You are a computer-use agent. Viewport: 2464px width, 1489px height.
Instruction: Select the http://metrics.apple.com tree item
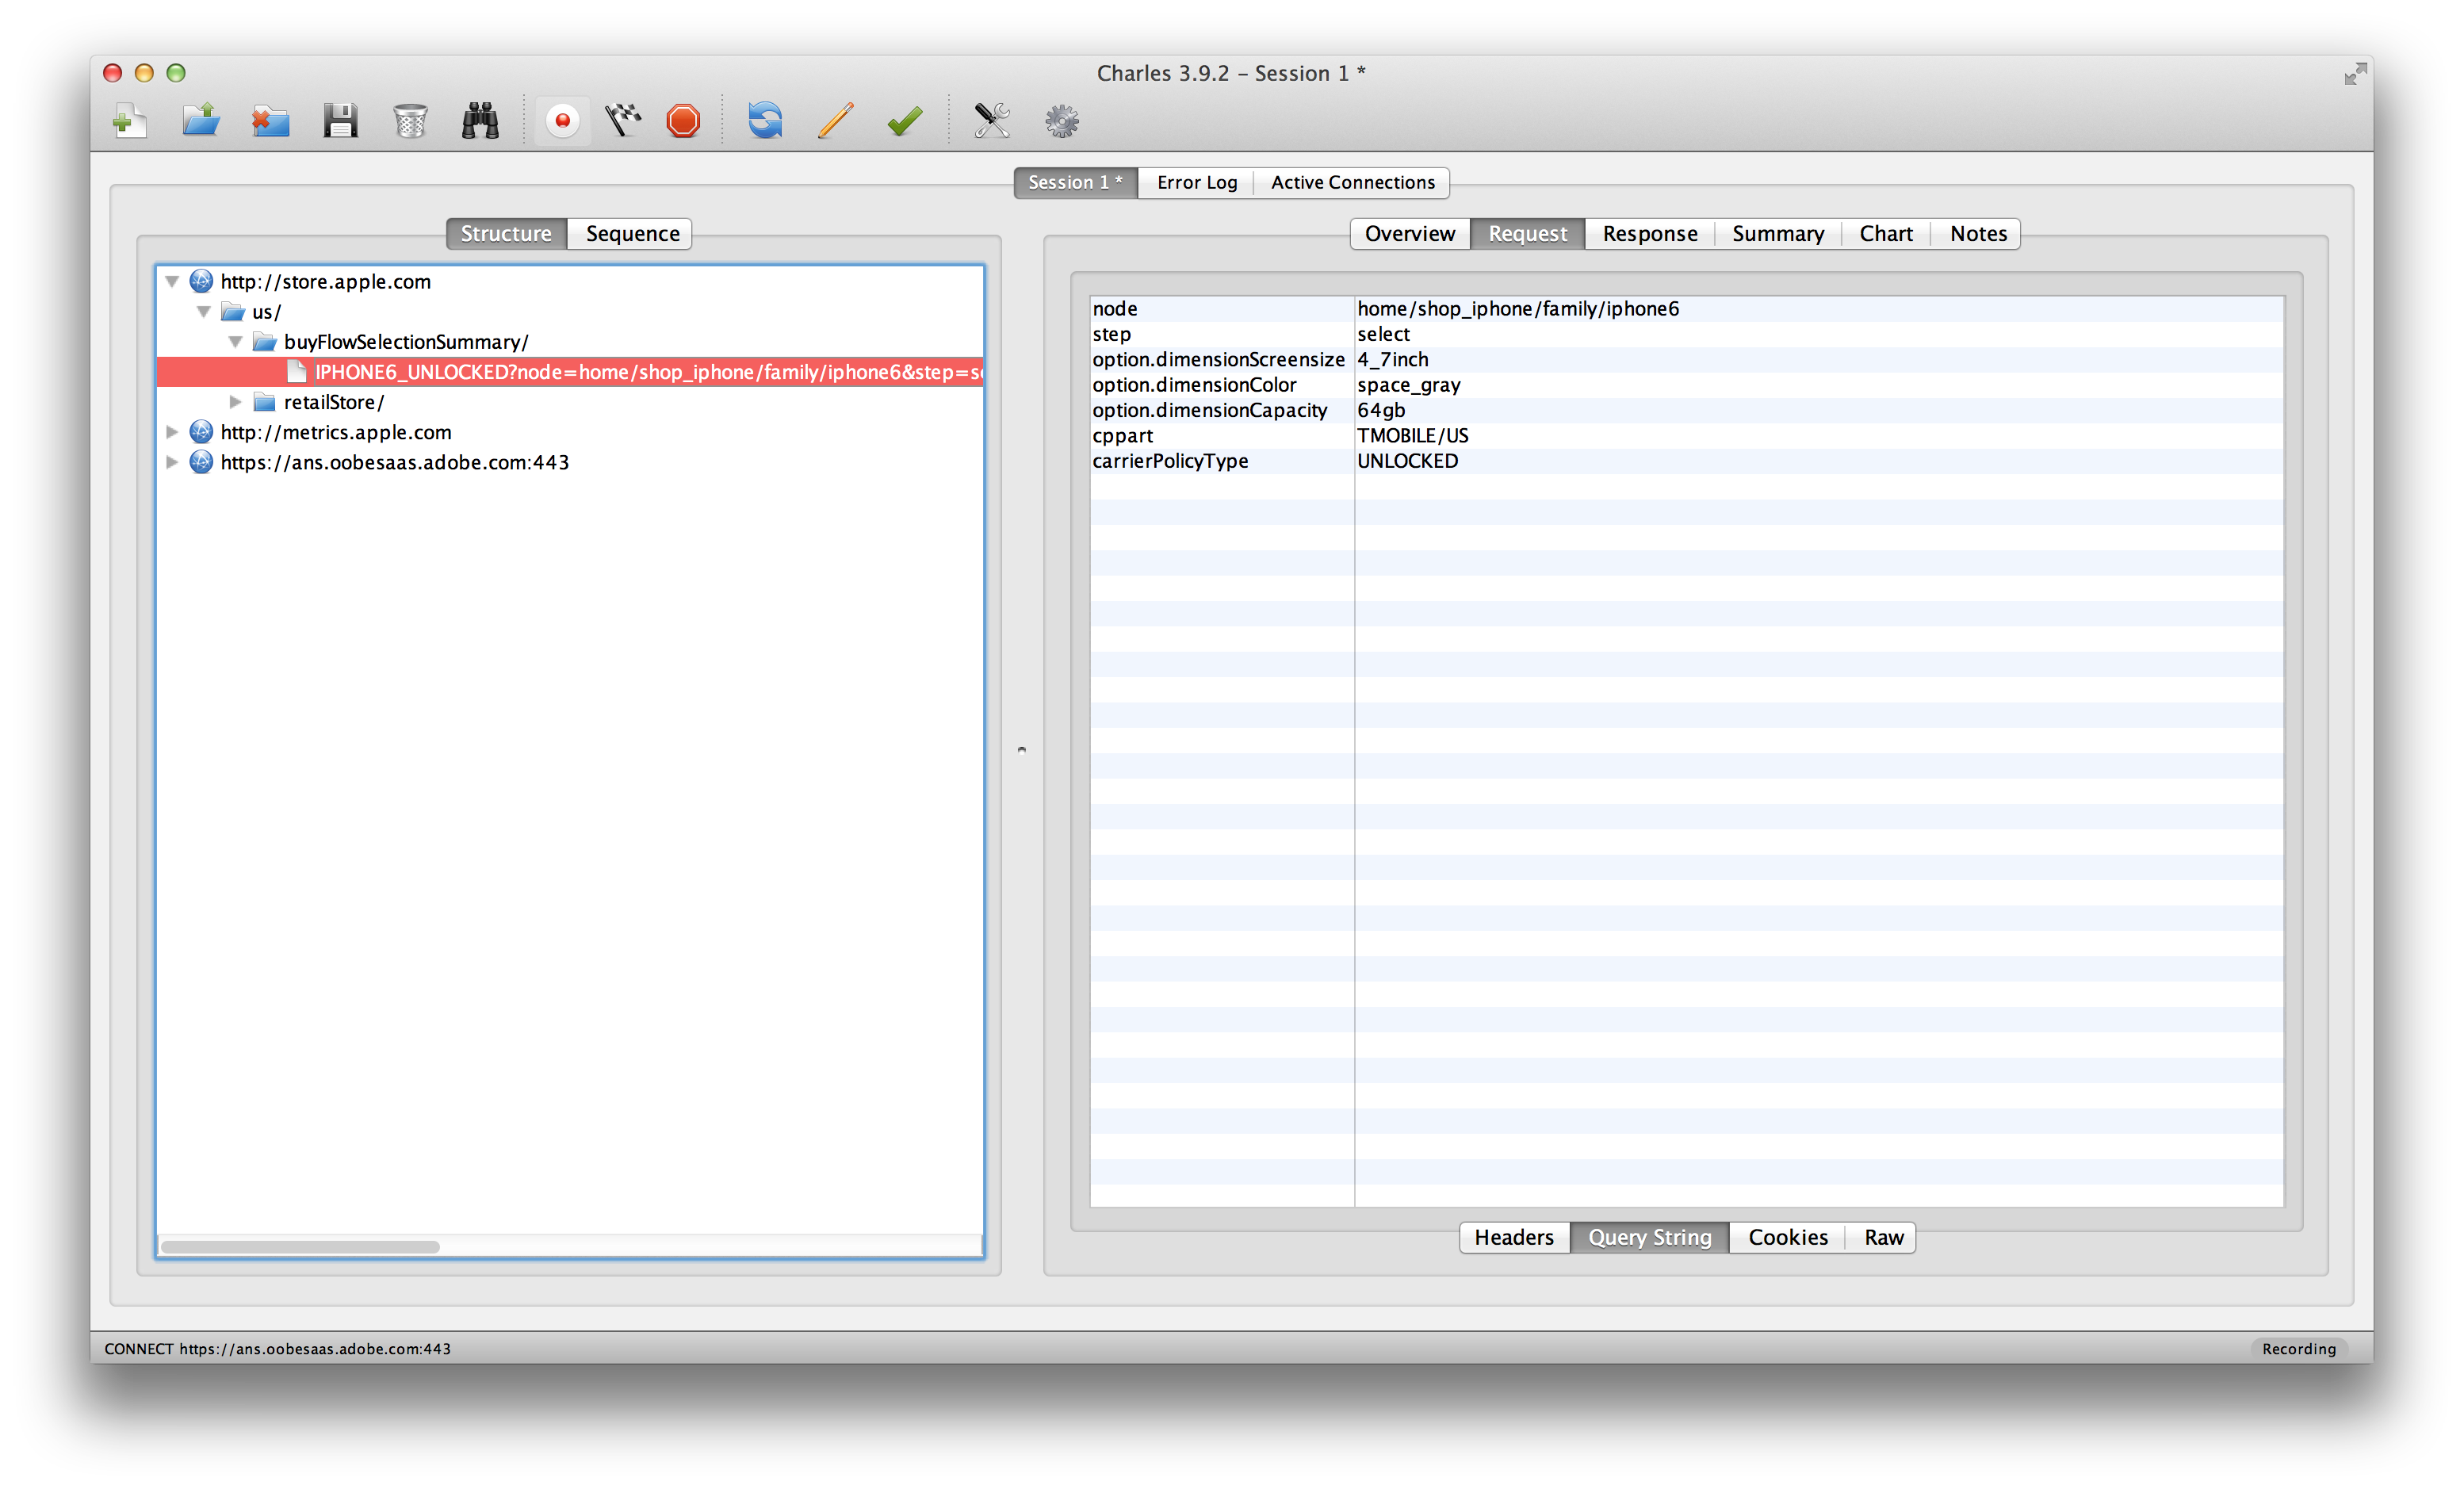point(336,432)
